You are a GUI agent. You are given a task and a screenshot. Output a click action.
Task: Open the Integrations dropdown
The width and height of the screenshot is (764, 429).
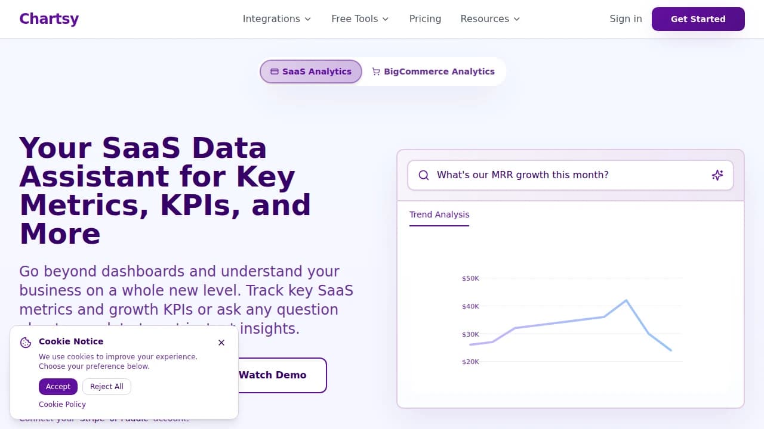[x=276, y=18]
